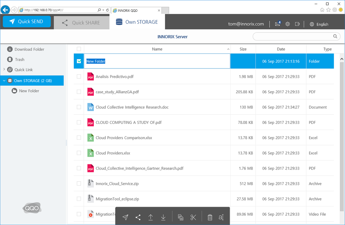Click the trash delete icon in toolbar
Viewport: 345px width, 225px height.
coord(210,217)
